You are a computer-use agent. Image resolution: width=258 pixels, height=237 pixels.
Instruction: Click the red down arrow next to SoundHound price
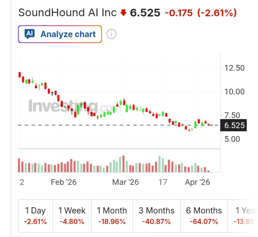(x=123, y=12)
